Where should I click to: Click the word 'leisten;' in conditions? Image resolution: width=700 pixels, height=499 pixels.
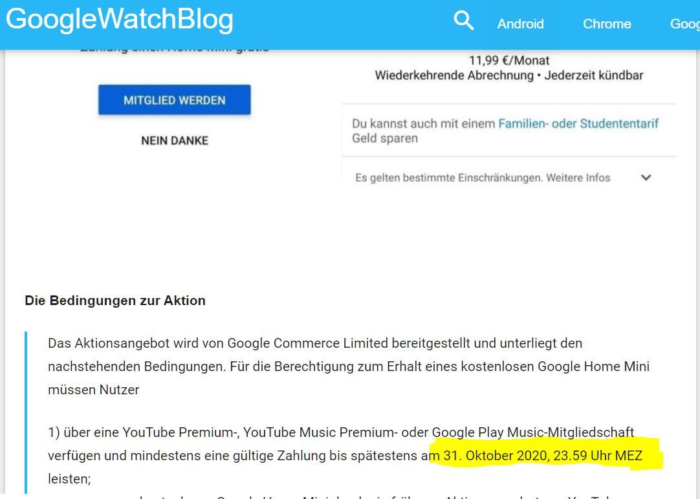click(x=69, y=479)
